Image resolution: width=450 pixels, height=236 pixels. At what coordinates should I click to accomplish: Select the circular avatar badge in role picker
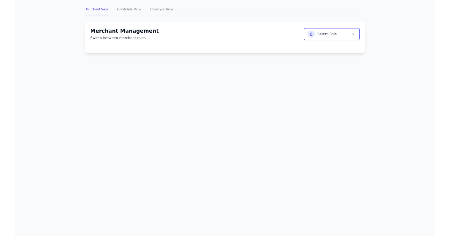pos(311,34)
